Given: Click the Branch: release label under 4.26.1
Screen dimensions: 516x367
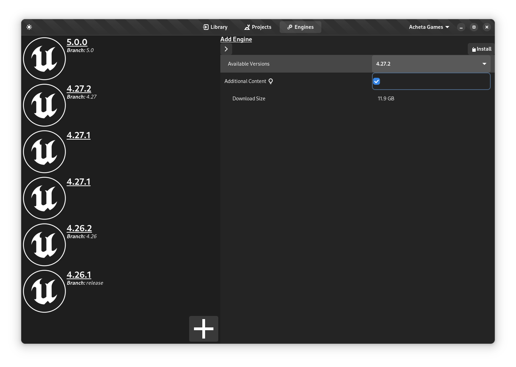Looking at the screenshot, I should [85, 283].
